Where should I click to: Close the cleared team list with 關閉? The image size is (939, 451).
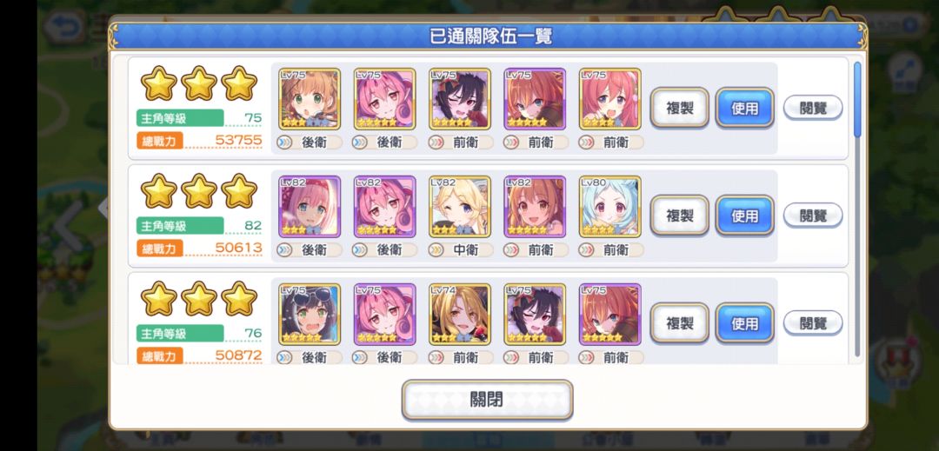coord(488,400)
